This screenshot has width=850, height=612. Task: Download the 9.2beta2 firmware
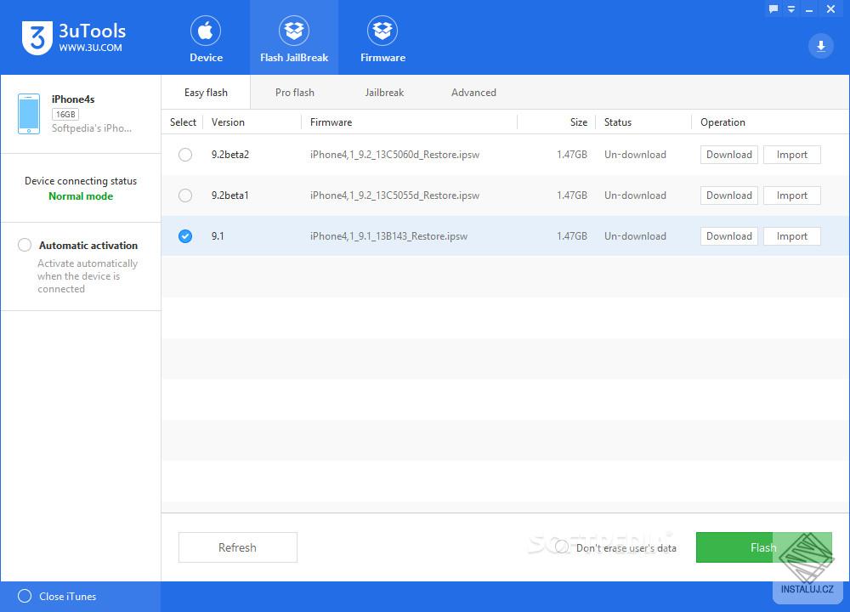(x=728, y=155)
